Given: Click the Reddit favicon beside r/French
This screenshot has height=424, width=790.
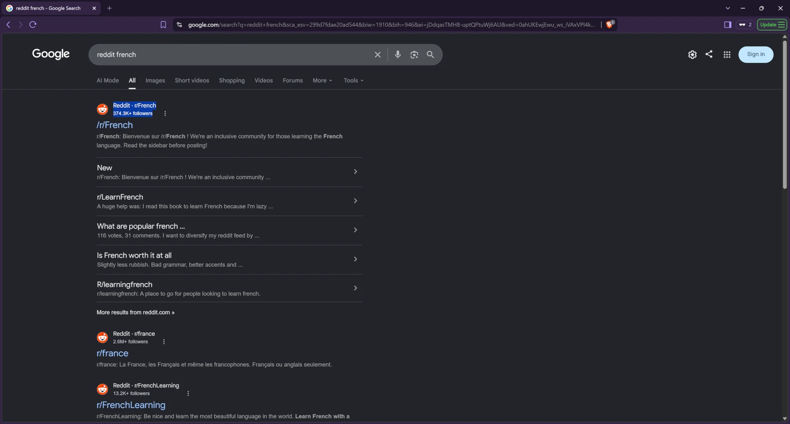Looking at the screenshot, I should pyautogui.click(x=102, y=109).
